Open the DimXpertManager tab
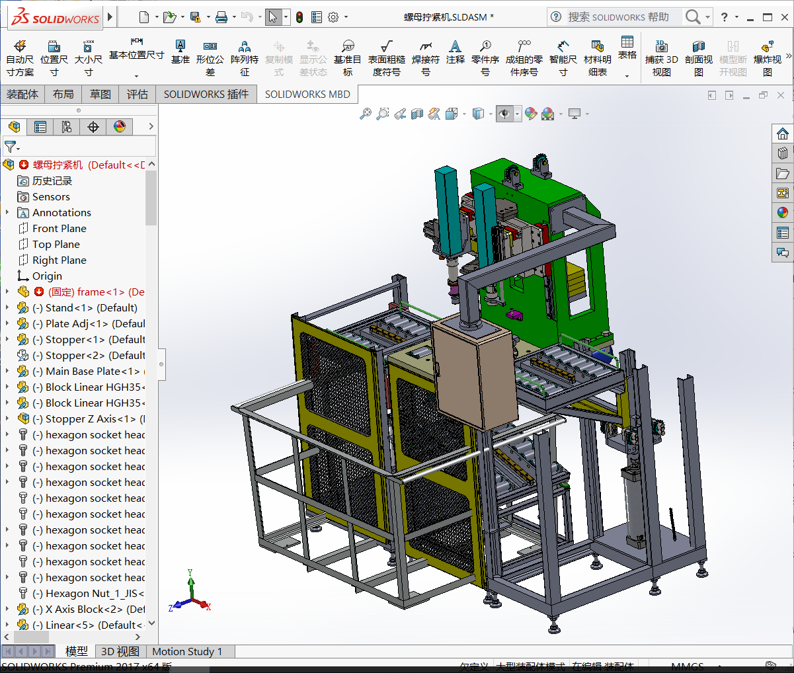Image resolution: width=794 pixels, height=673 pixels. 93,126
